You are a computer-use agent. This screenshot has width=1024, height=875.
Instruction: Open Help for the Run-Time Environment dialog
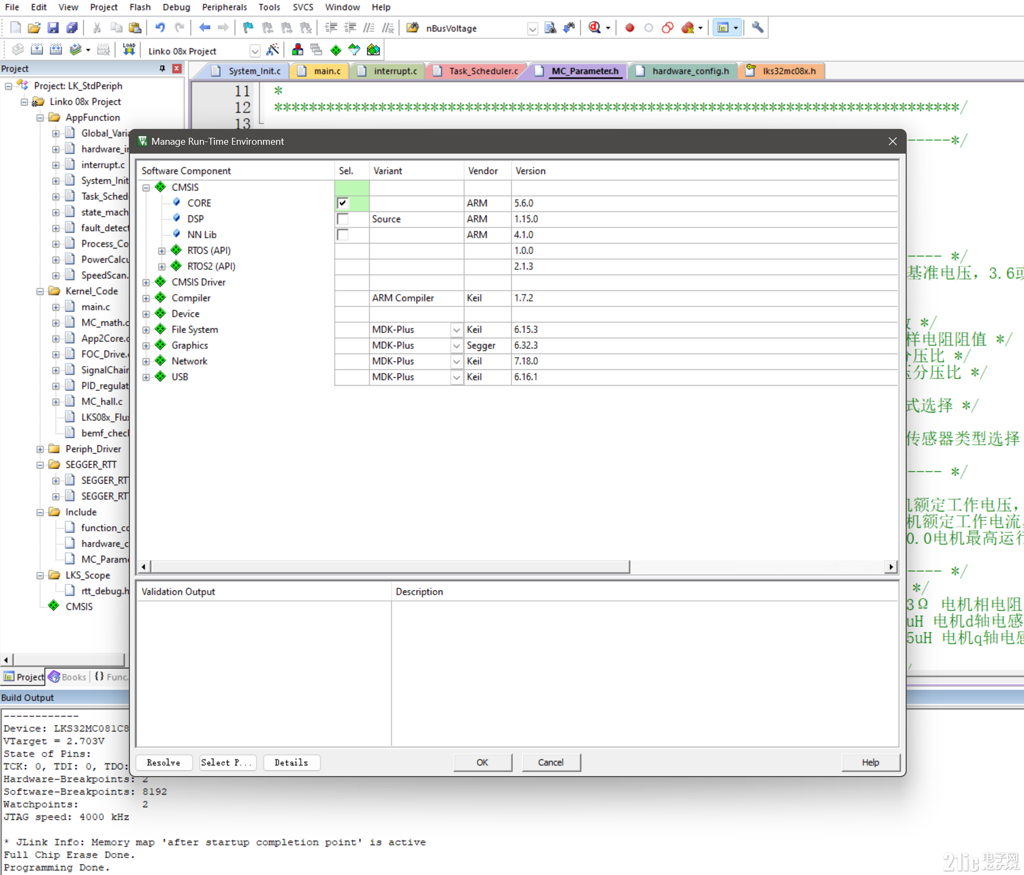click(x=870, y=762)
